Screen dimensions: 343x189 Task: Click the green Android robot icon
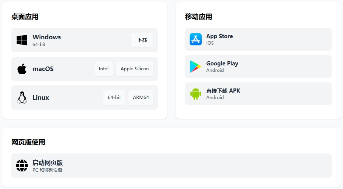[196, 94]
